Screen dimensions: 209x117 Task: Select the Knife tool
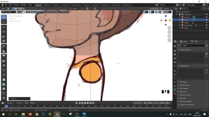[x=4, y=75]
